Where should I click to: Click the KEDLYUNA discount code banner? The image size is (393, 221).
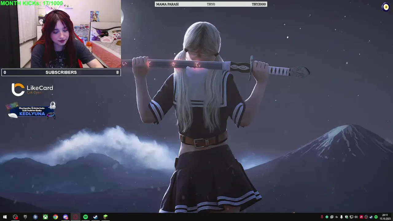(31, 111)
